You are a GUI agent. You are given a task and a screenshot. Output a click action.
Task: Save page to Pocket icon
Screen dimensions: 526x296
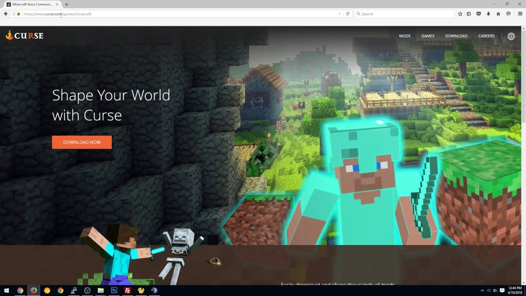(479, 14)
